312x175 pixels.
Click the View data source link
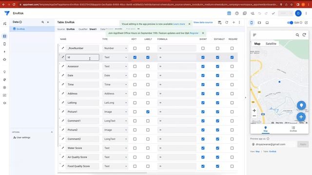[203, 22]
